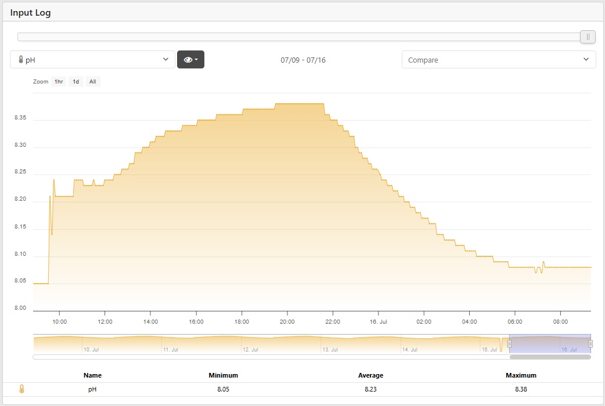Set chart zoom to 1hr
This screenshot has height=406, width=605.
point(59,82)
